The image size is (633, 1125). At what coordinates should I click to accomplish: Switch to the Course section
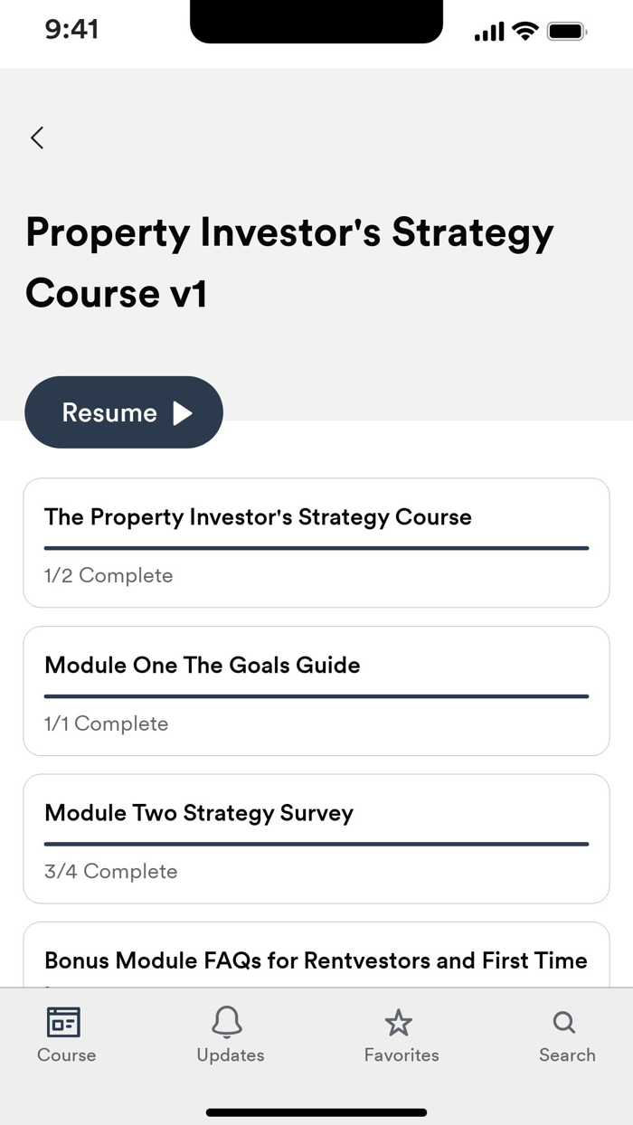(x=65, y=1035)
